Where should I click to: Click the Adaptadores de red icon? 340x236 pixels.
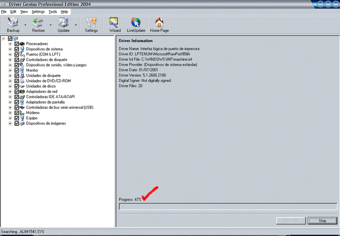22,92
